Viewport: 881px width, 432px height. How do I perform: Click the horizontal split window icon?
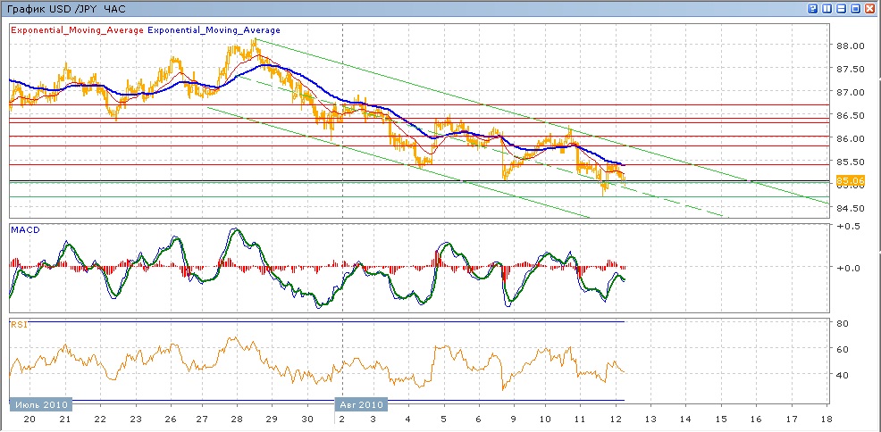click(x=841, y=8)
